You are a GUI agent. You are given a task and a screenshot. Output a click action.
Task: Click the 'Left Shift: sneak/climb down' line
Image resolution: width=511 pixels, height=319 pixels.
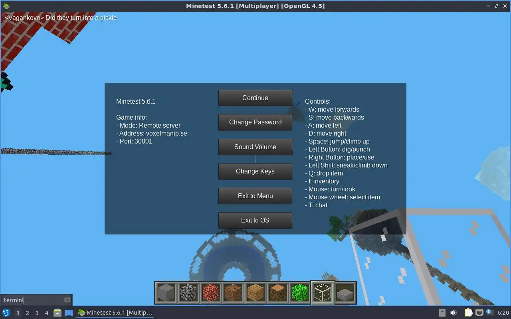point(346,165)
